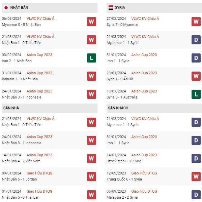Click W badge for Nhật Bản 5-0 Thái Lan
Viewport: 202px width, 202px height.
click(91, 195)
